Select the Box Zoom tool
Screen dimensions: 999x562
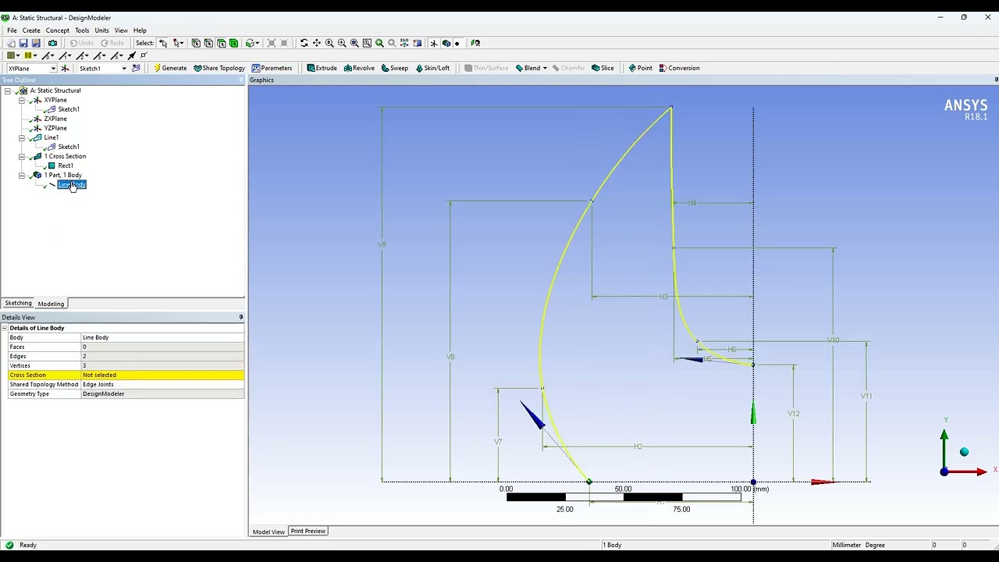[342, 43]
